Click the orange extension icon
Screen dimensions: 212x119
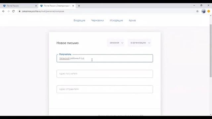(209, 11)
